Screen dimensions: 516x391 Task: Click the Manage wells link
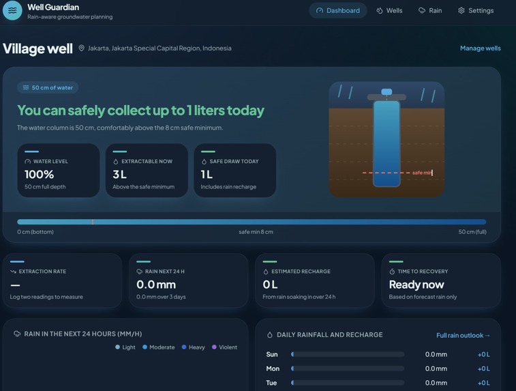(480, 48)
